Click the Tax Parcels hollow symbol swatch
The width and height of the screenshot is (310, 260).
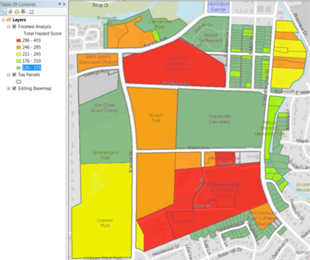[x=18, y=81]
